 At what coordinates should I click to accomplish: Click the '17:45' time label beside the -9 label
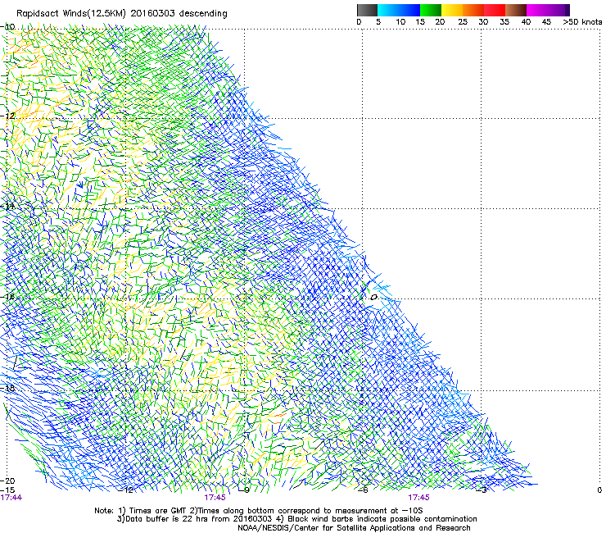215,498
